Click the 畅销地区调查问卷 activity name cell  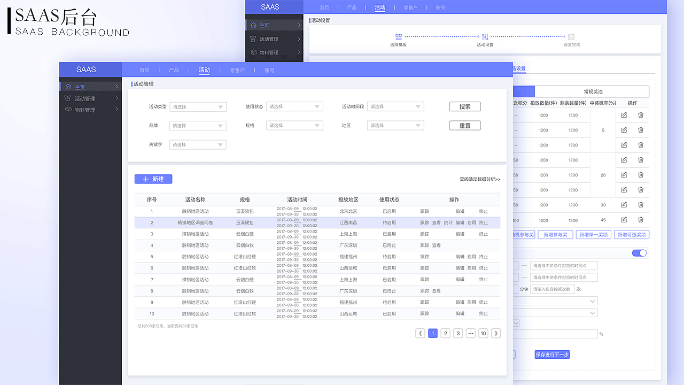point(195,222)
